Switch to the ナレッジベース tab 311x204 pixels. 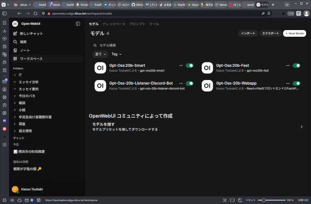(x=113, y=23)
